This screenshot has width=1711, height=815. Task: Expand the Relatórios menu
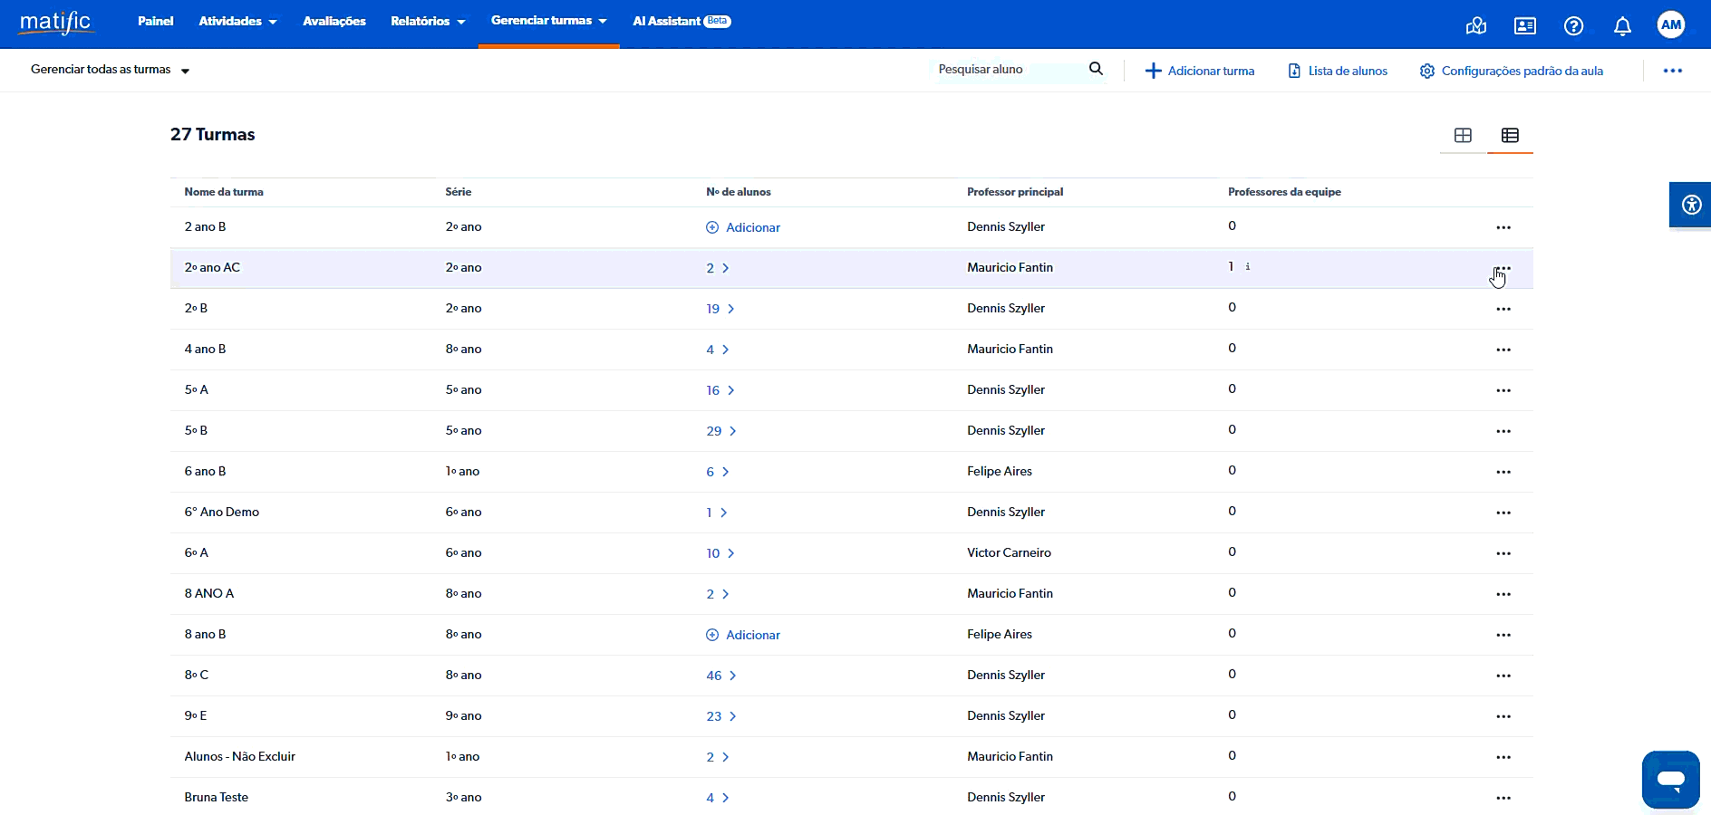coord(427,21)
